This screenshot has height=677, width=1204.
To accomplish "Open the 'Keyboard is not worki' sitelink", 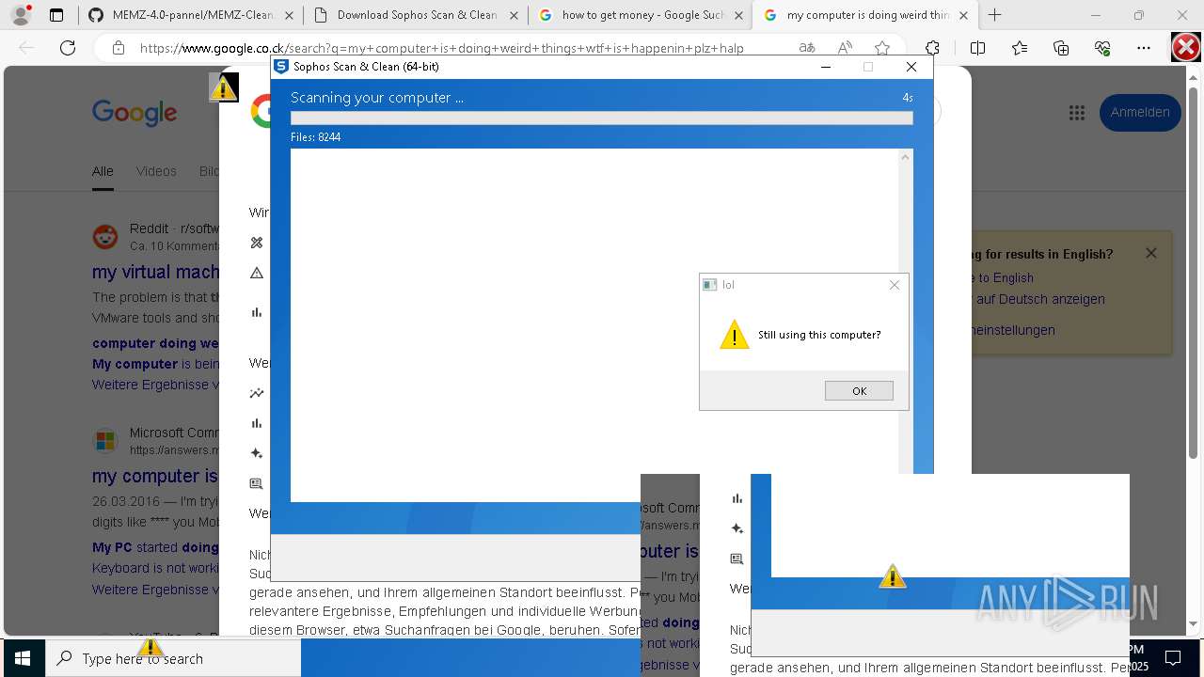I will coord(155,568).
